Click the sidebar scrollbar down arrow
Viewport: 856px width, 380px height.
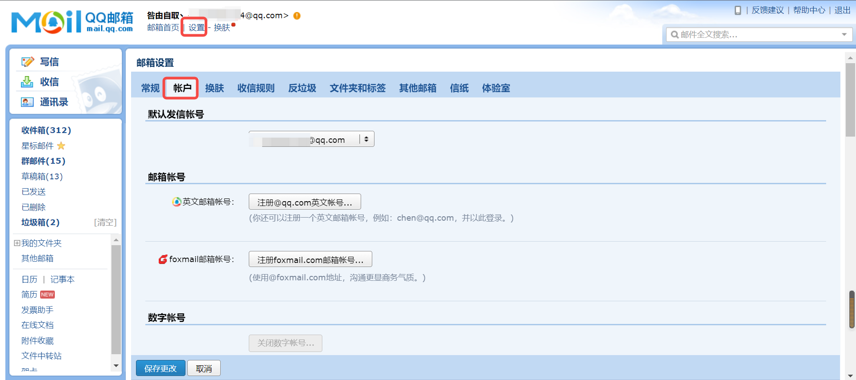click(116, 366)
